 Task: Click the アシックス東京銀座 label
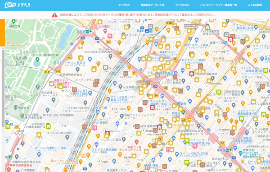[x=104, y=150]
